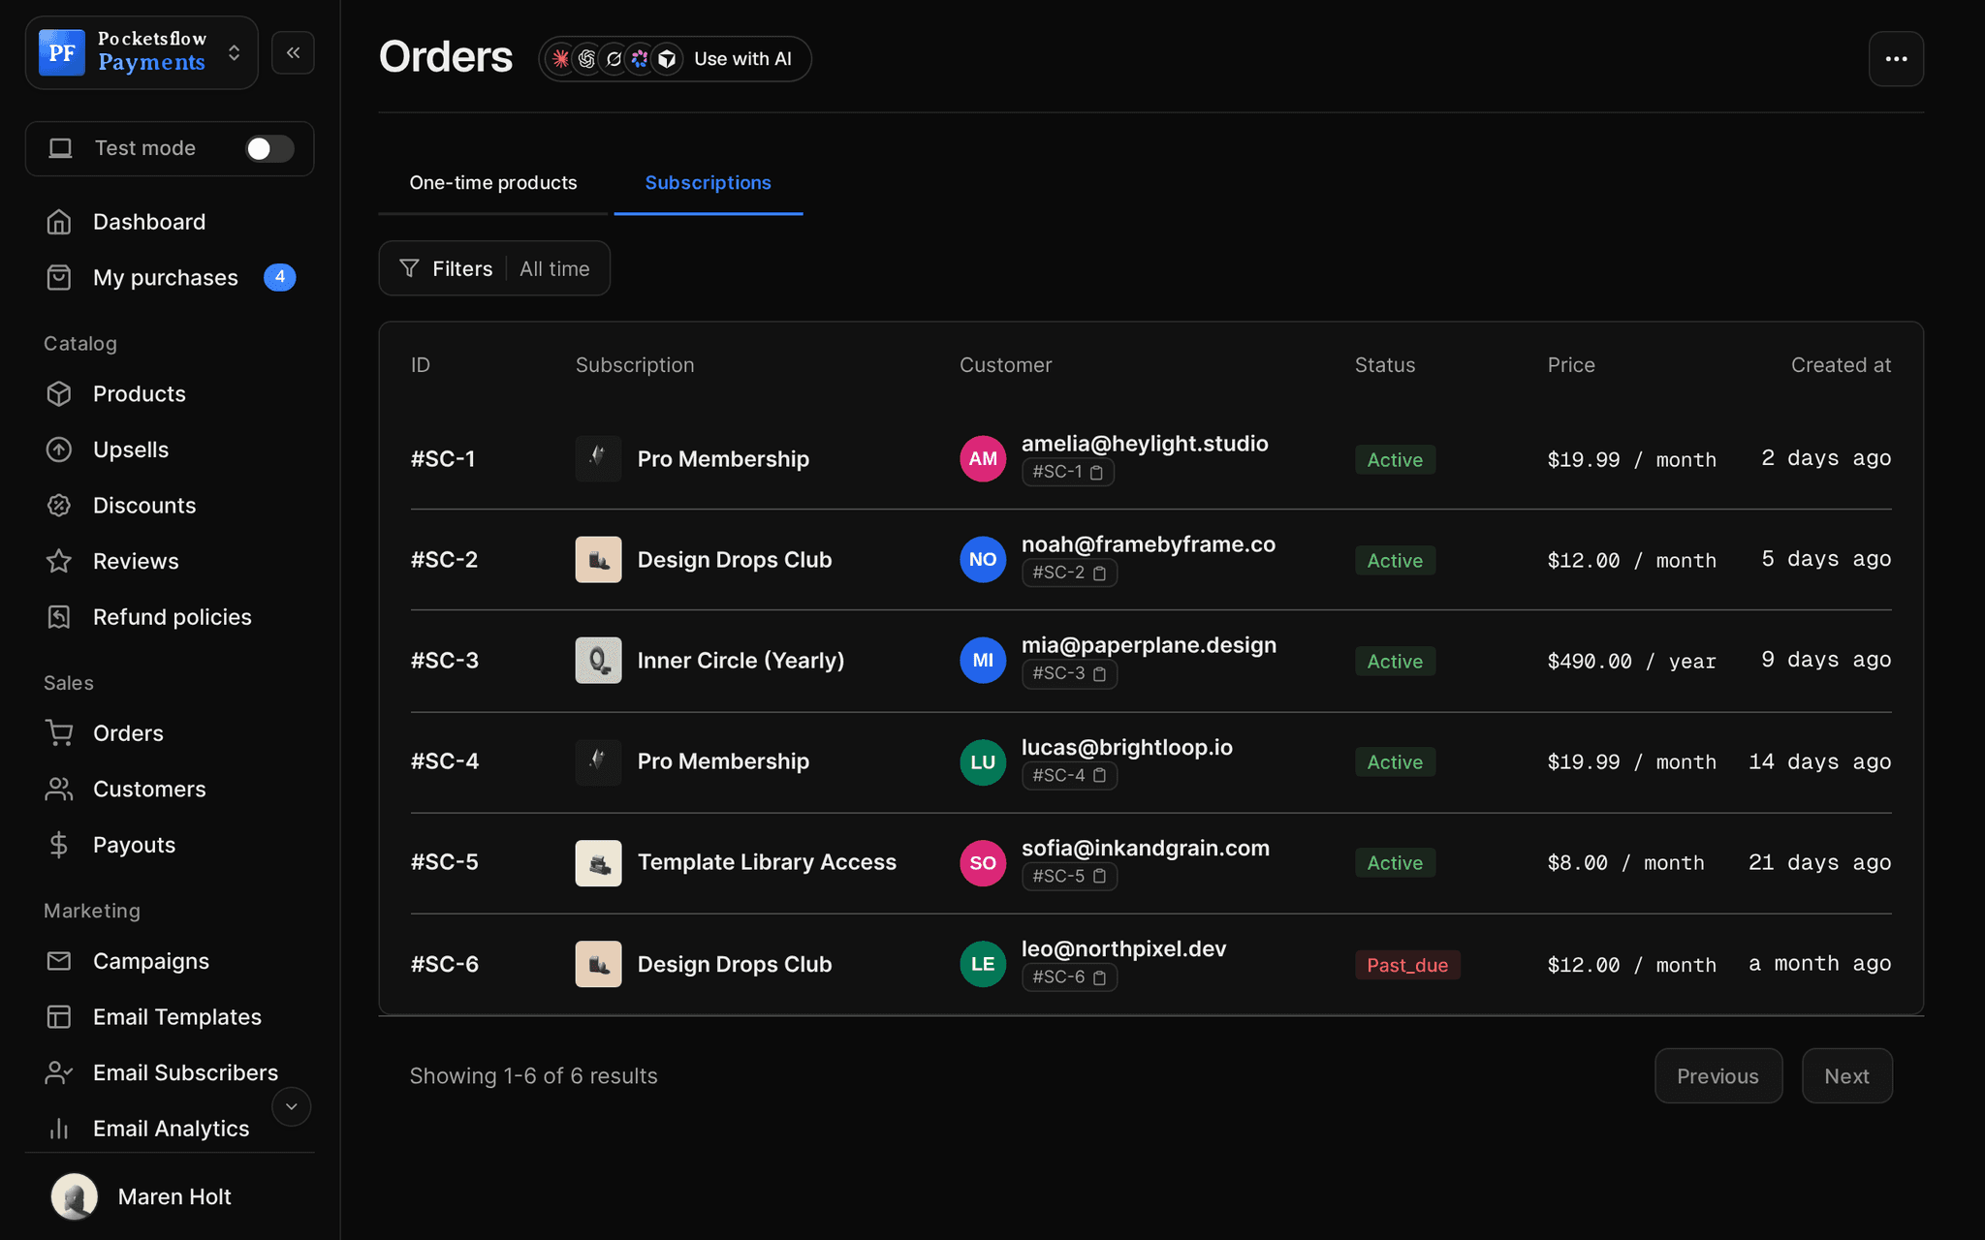Click the Upsells arrow-circle icon

(59, 449)
